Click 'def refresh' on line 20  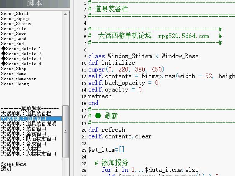coord(107,130)
